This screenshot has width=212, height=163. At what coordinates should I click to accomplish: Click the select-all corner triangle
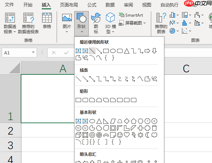(15, 68)
